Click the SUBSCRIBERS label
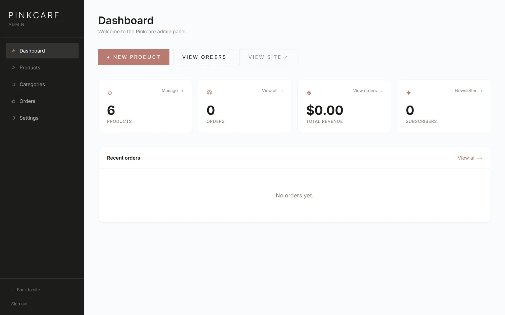Viewport: 505px width, 315px height. [421, 122]
